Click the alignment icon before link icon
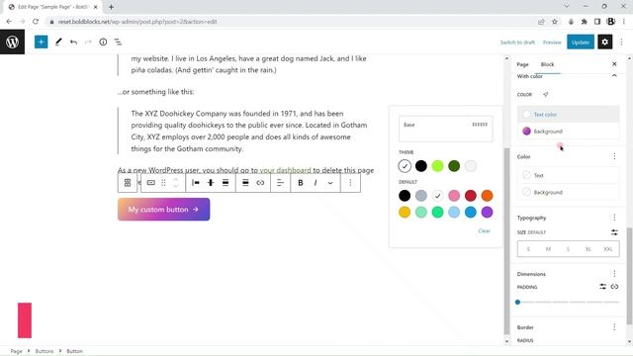633x356 pixels. tap(245, 183)
